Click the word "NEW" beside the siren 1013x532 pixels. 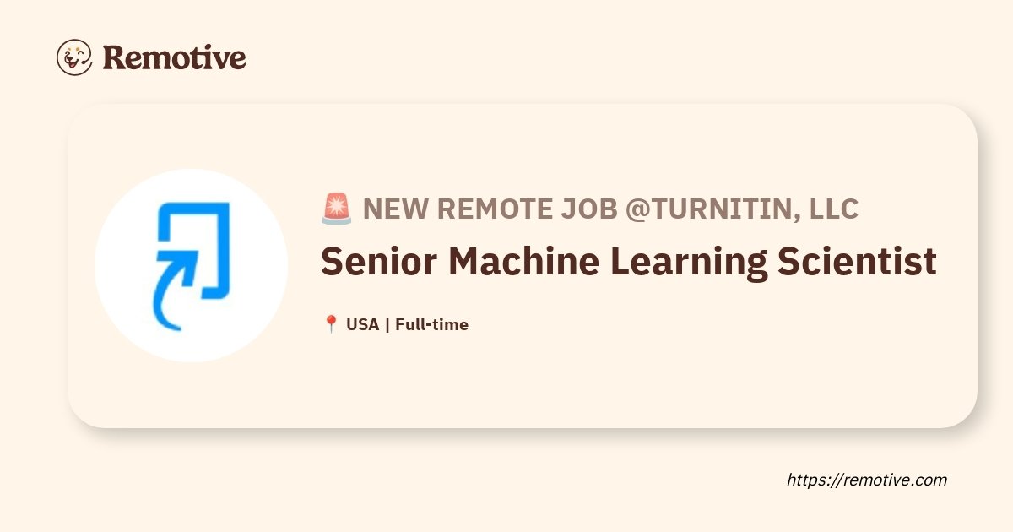(391, 209)
